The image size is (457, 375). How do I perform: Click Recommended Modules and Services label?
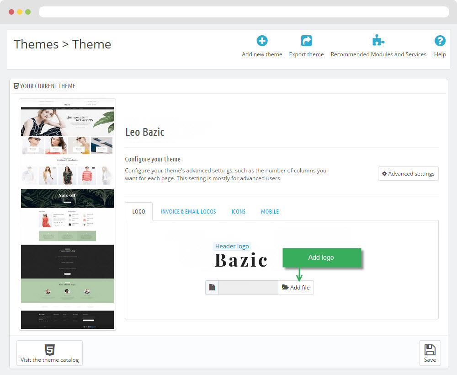[x=378, y=54]
